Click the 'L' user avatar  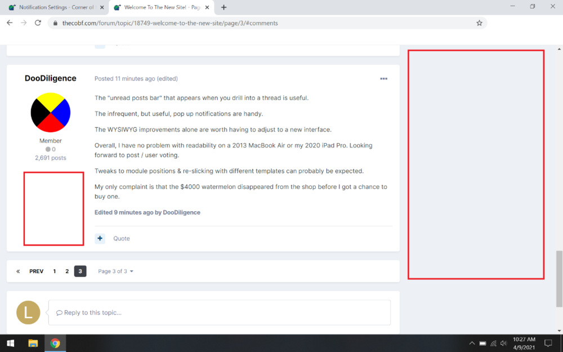point(28,313)
